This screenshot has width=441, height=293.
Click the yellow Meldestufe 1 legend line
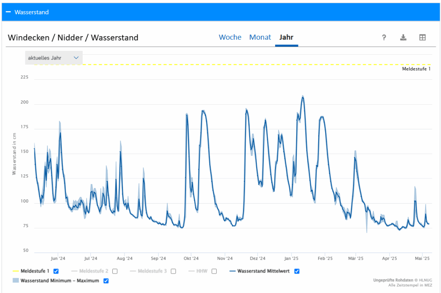point(16,271)
